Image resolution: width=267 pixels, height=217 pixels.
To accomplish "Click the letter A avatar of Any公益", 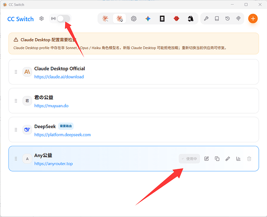I will coord(27,158).
